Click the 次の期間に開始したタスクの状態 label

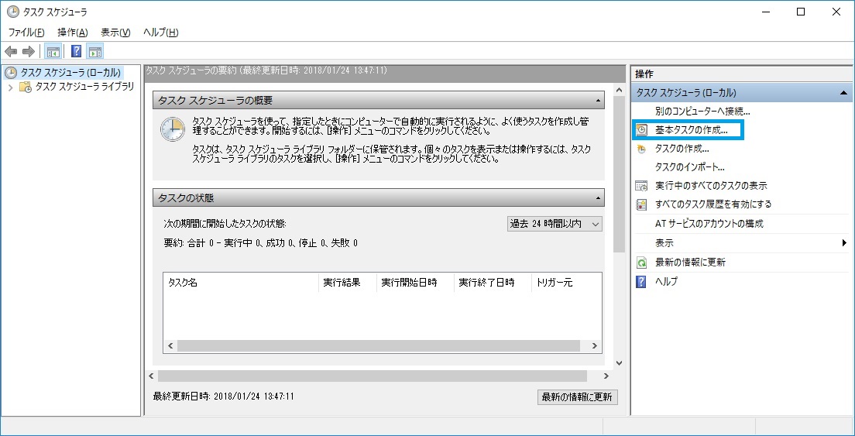(x=225, y=224)
